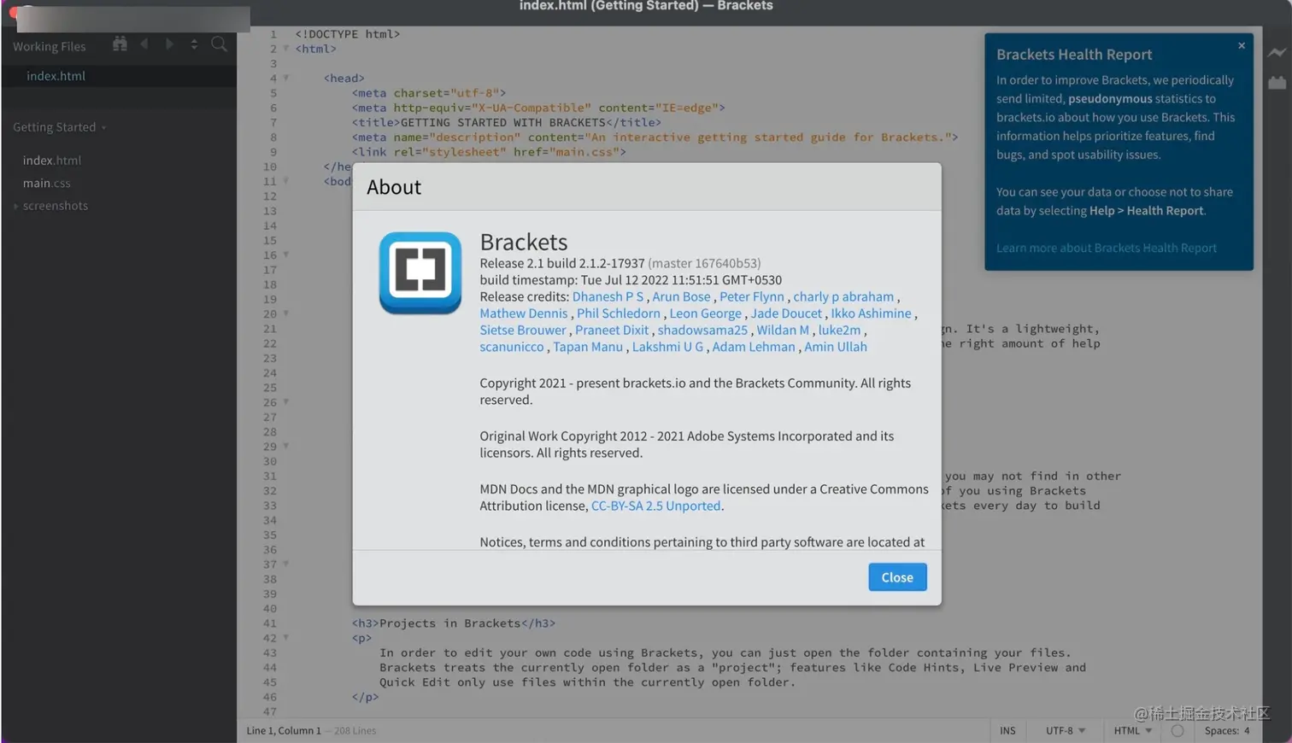Click the Brackets logo in About dialog
Viewport: 1292px width, 743px height.
click(x=420, y=272)
